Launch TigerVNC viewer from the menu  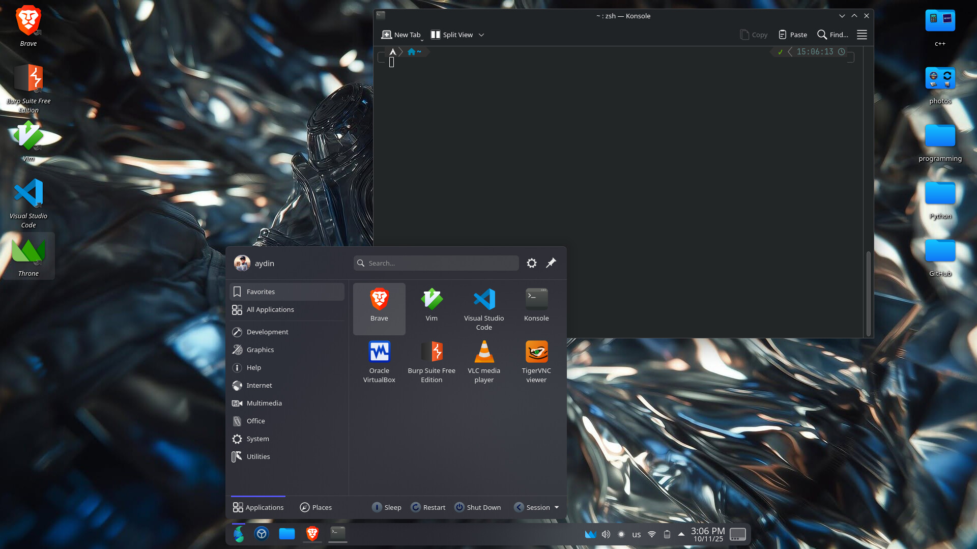pyautogui.click(x=536, y=361)
